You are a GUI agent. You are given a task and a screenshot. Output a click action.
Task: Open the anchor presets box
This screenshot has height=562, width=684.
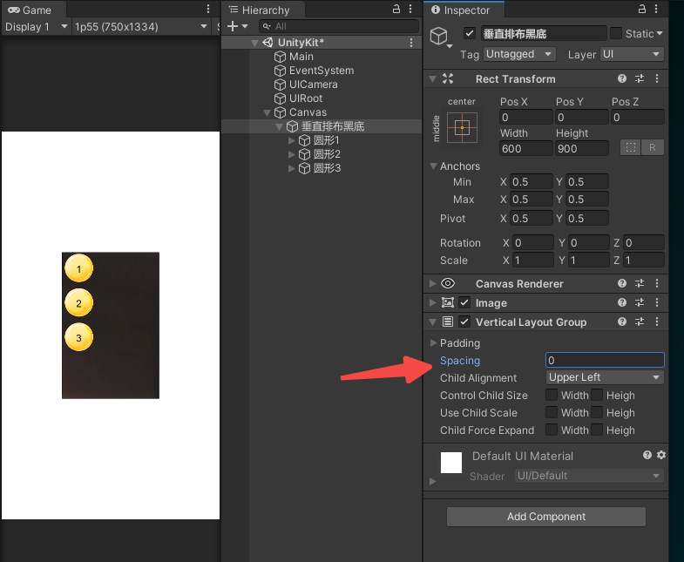pos(463,127)
